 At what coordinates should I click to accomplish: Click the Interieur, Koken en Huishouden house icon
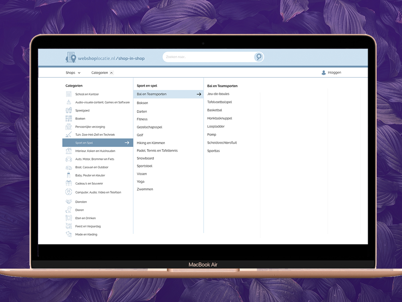point(69,151)
